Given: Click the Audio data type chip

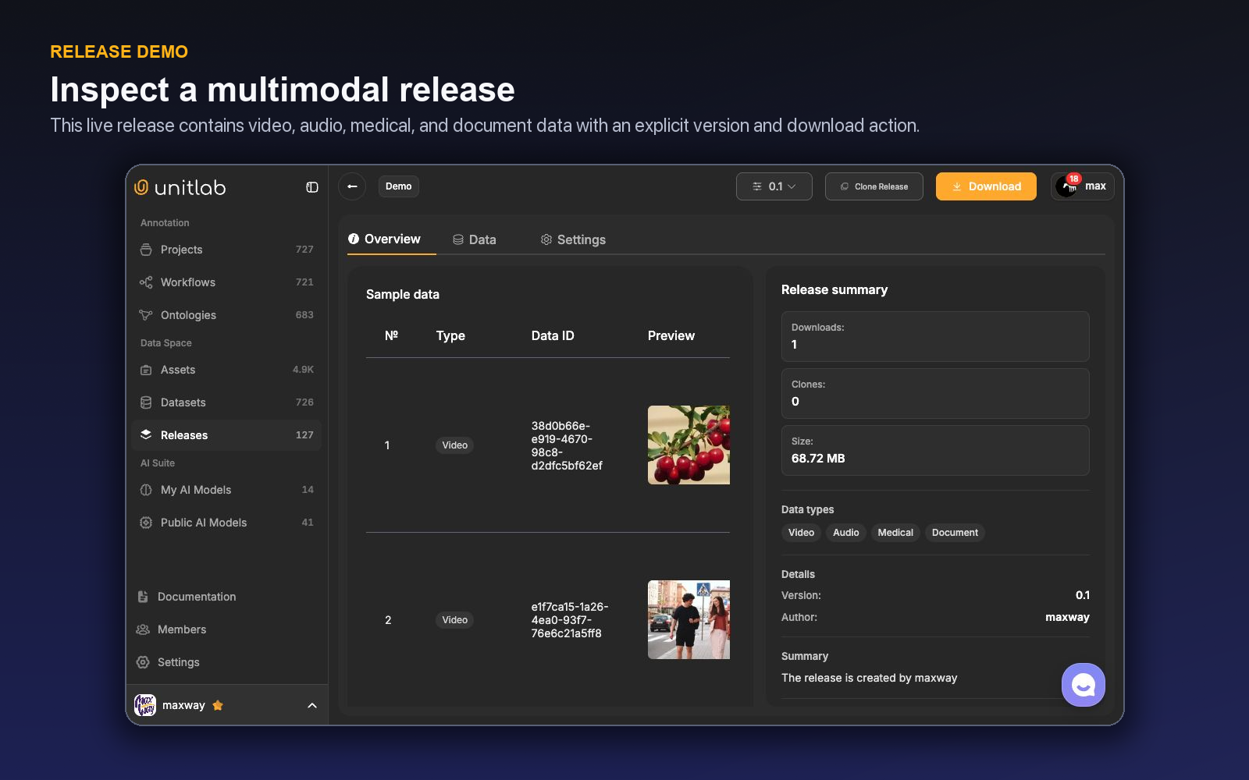Looking at the screenshot, I should click(845, 533).
